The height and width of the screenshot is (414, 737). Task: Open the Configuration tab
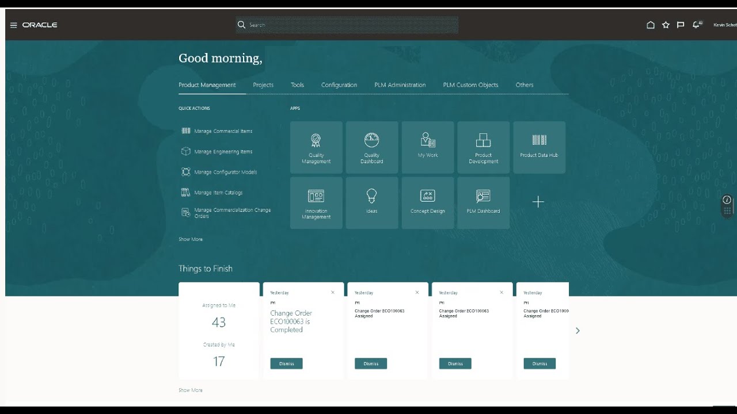(339, 85)
